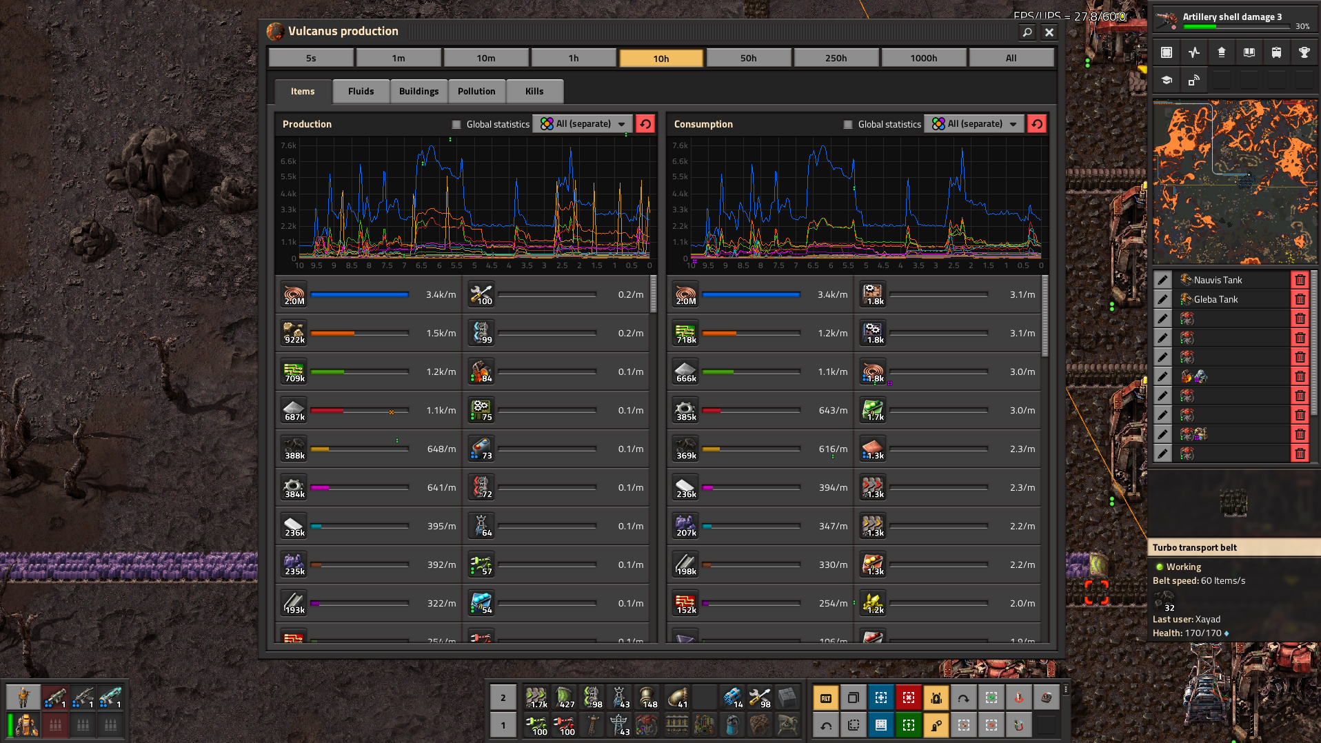Set time range to 1h
1321x743 pixels.
[574, 58]
